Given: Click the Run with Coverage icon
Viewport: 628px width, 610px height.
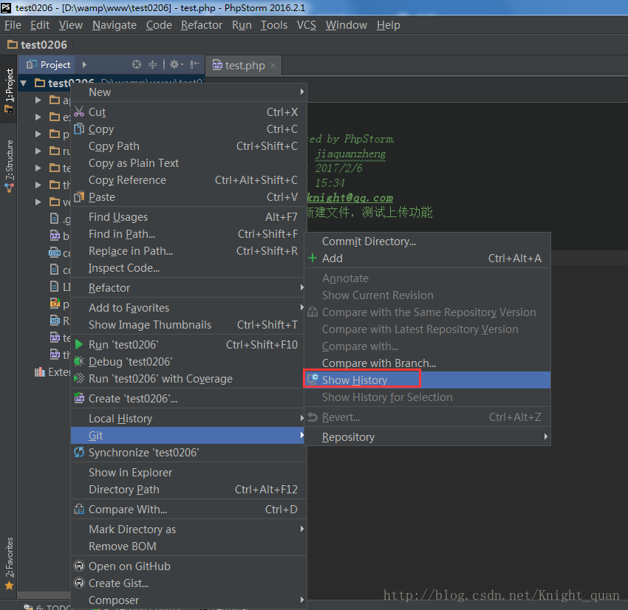Looking at the screenshot, I should coord(79,378).
